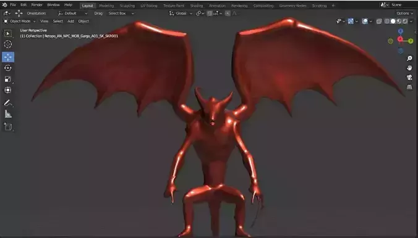Switch to rendered viewport shading
The height and width of the screenshot is (238, 418).
[404, 22]
